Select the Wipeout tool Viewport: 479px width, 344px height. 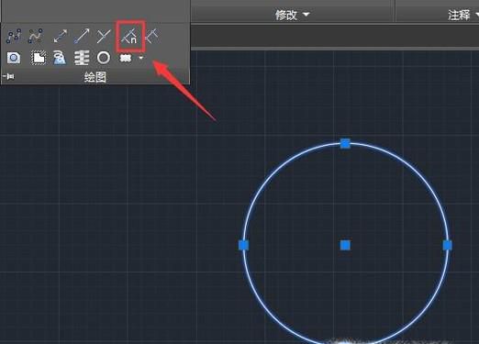39,58
